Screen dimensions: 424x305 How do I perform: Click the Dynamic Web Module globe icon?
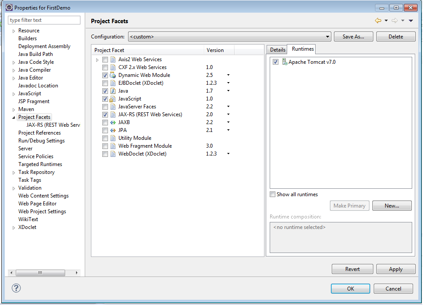[x=112, y=75]
